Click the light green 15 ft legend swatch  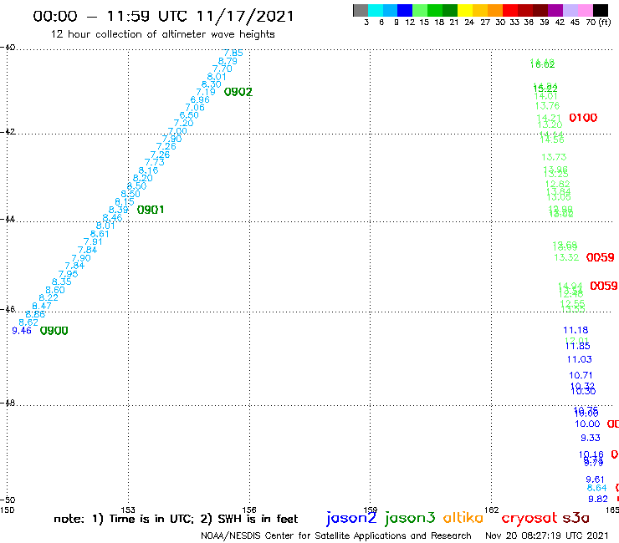pyautogui.click(x=420, y=10)
